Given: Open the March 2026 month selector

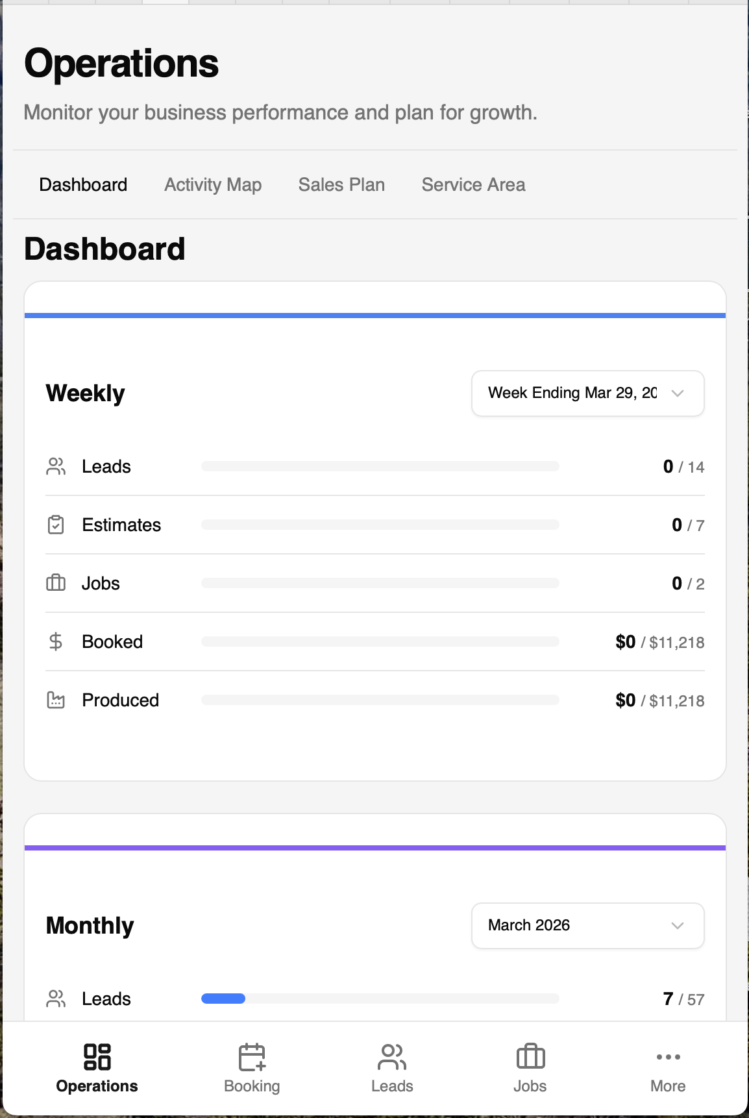Looking at the screenshot, I should tap(587, 926).
